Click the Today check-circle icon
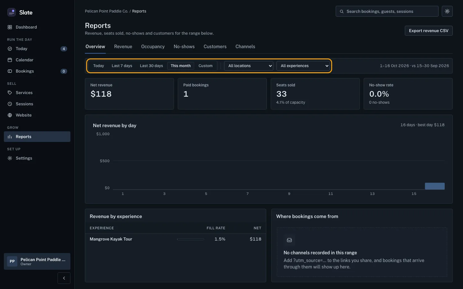463x289 pixels. coord(10,49)
